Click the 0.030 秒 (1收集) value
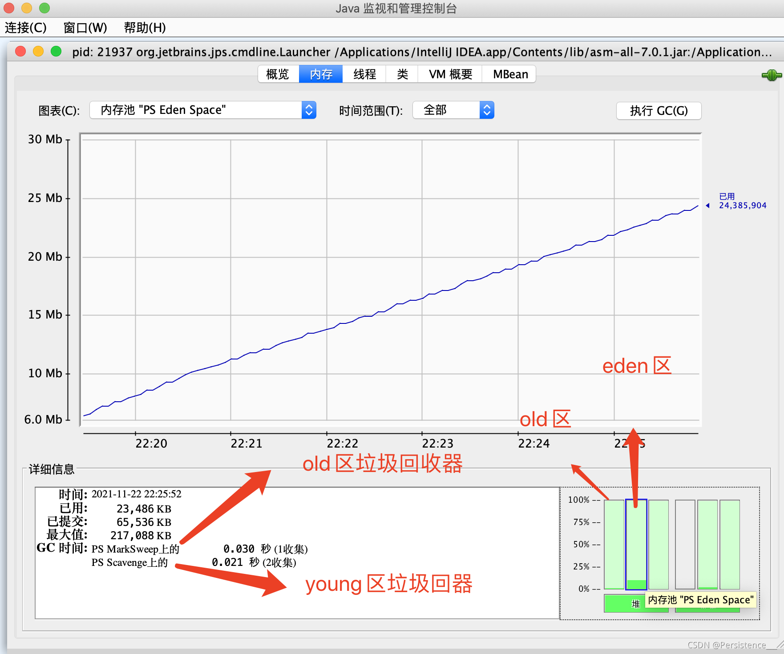The image size is (784, 654). [266, 549]
